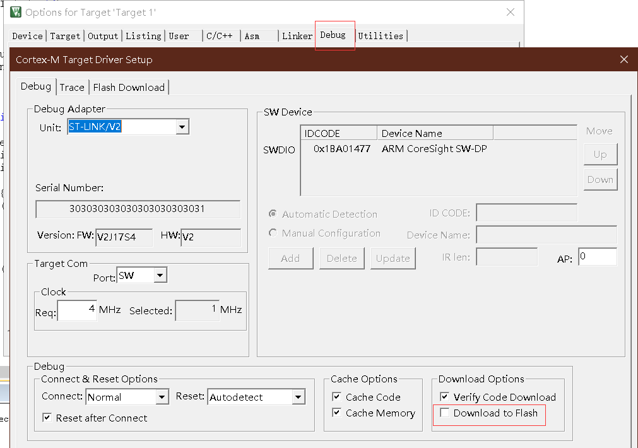The height and width of the screenshot is (448, 638).
Task: Switch to the Flash Download tab
Action: pyautogui.click(x=129, y=88)
